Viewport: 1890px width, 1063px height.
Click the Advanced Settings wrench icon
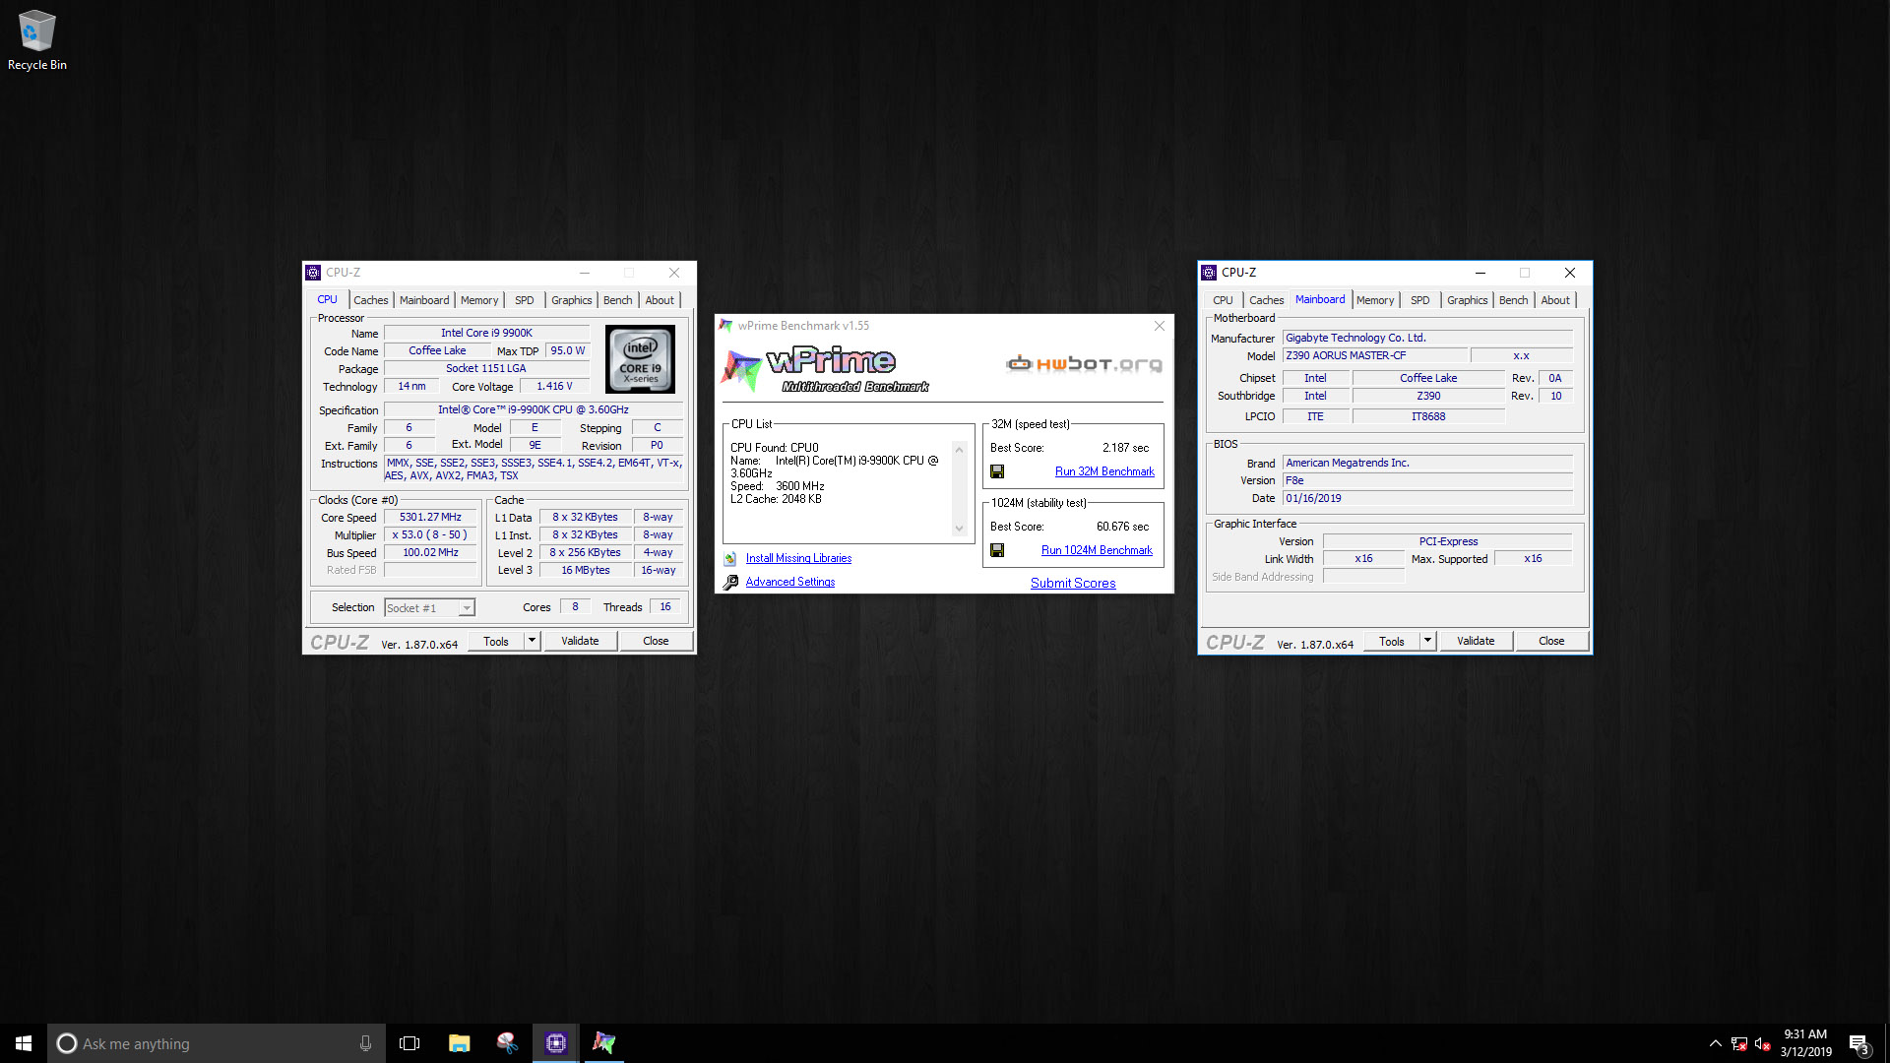[x=730, y=583]
